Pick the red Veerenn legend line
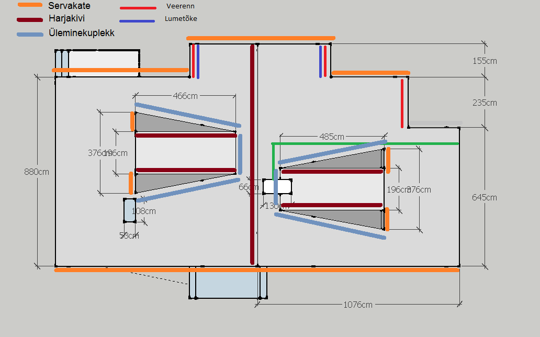Screen dimensions: 540x337 pyautogui.click(x=138, y=8)
